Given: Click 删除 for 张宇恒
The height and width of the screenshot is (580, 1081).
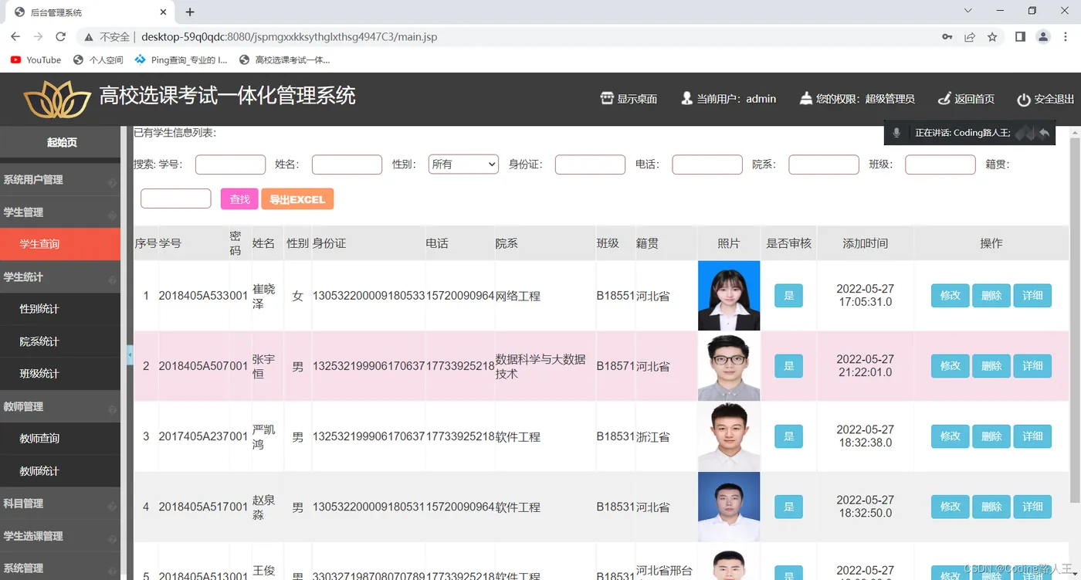Looking at the screenshot, I should click(x=991, y=366).
